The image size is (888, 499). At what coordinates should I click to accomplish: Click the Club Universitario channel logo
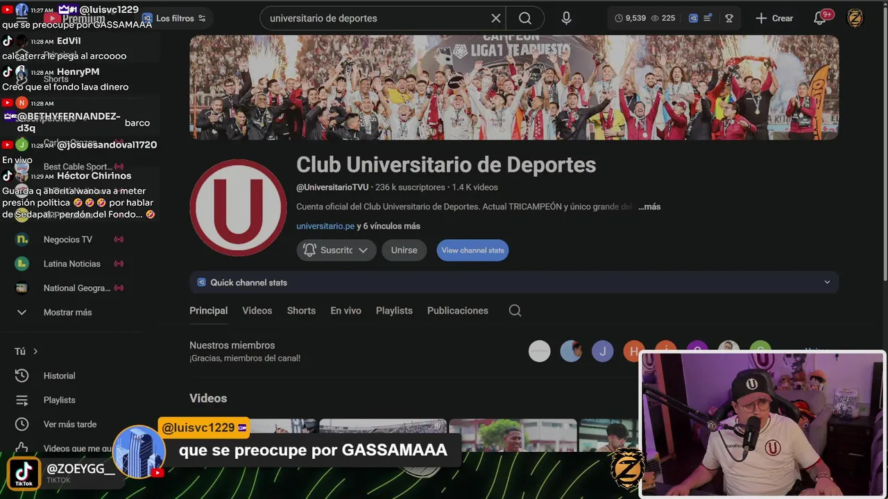238,208
